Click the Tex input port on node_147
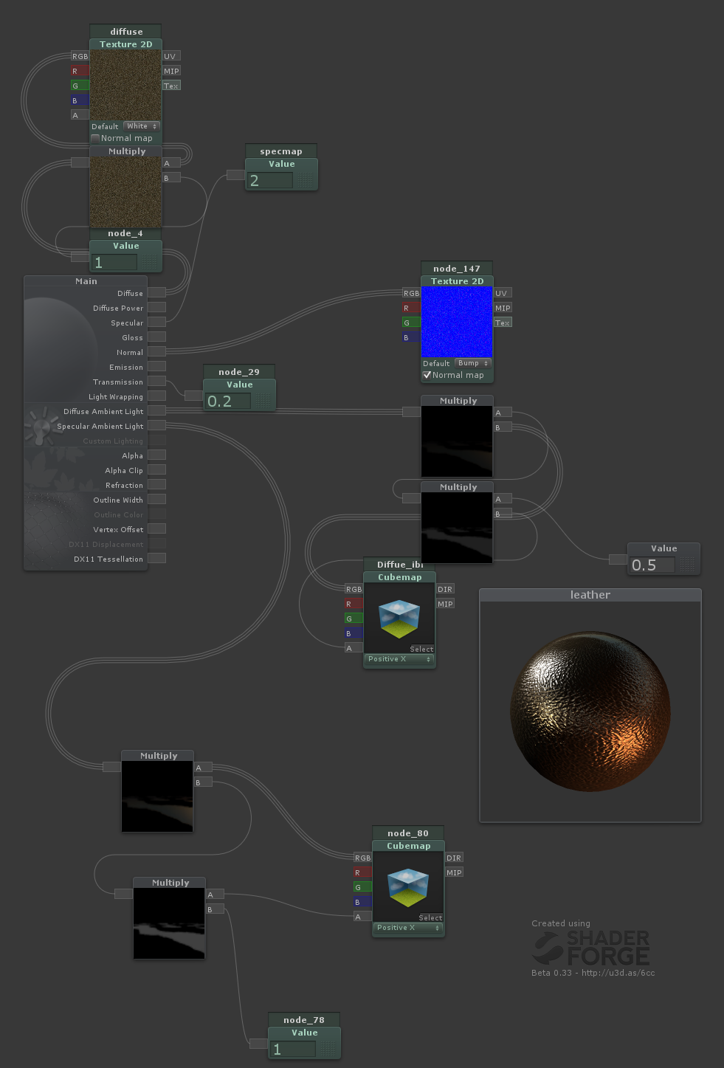The width and height of the screenshot is (724, 1068). click(x=503, y=323)
